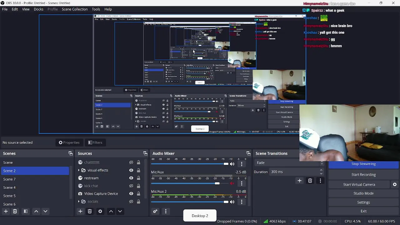Viewport: 400px width, 225px height.
Task: Show the kick chat source
Action: tap(131, 186)
